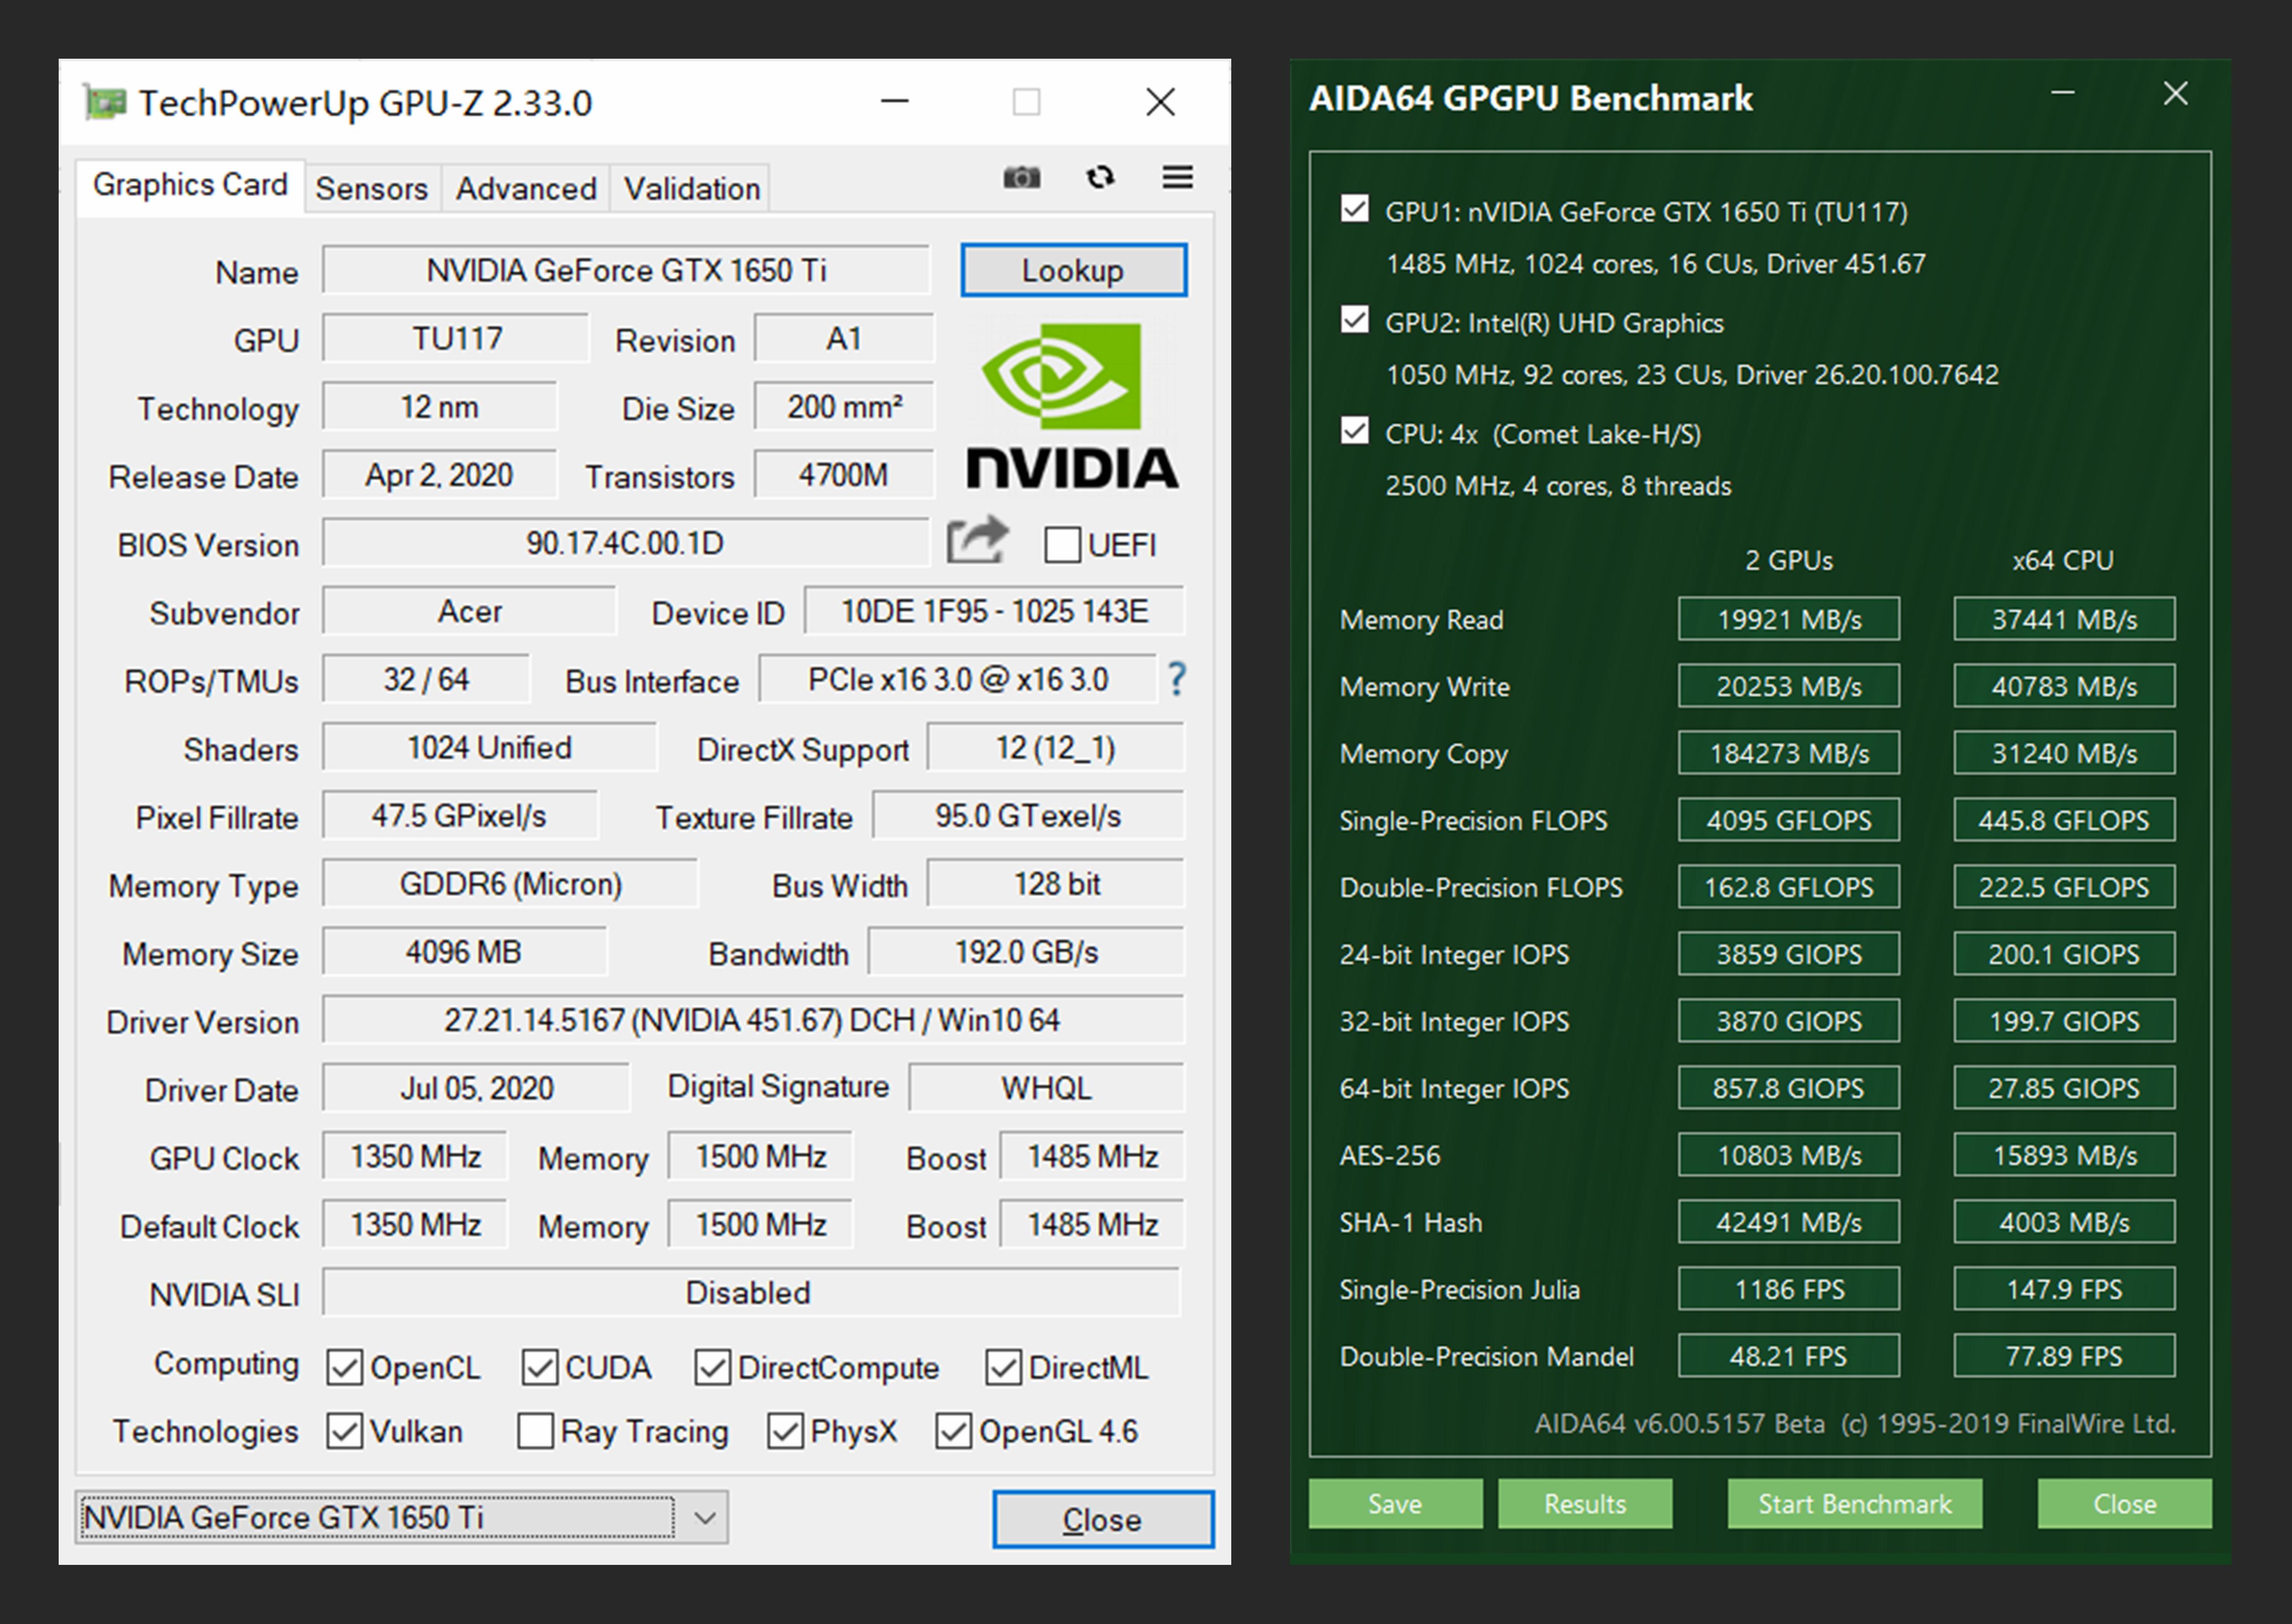Viewport: 2292px width, 1624px height.
Task: Click the BIOS export share icon
Action: pyautogui.click(x=977, y=541)
